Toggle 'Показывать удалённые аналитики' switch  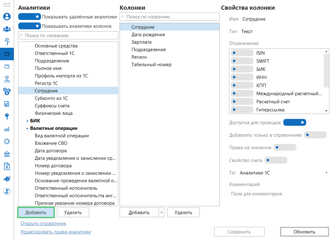pos(30,17)
